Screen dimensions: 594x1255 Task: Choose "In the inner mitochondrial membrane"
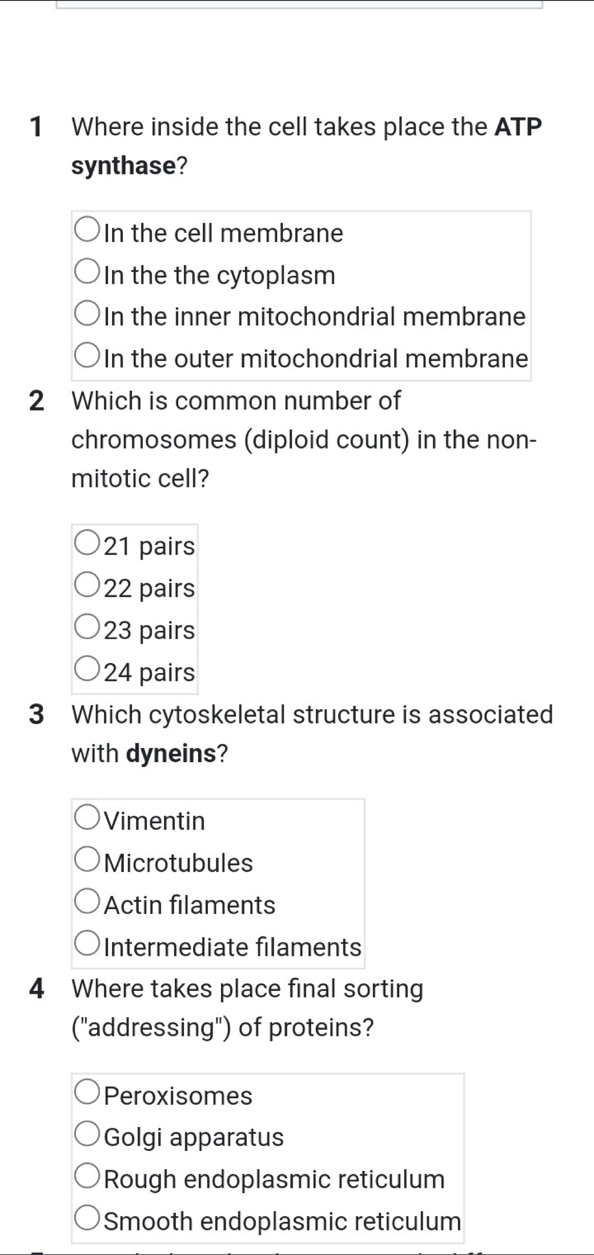(x=88, y=314)
